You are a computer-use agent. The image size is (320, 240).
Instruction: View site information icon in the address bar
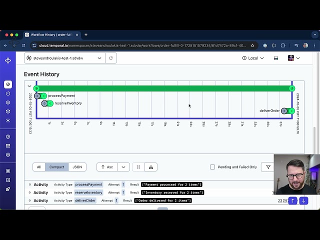pos(34,45)
